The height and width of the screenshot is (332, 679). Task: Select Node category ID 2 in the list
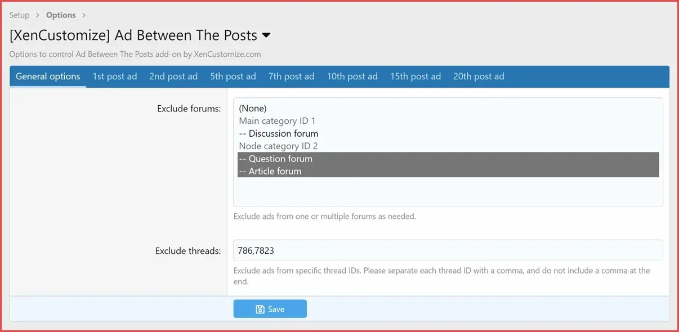[x=278, y=146]
